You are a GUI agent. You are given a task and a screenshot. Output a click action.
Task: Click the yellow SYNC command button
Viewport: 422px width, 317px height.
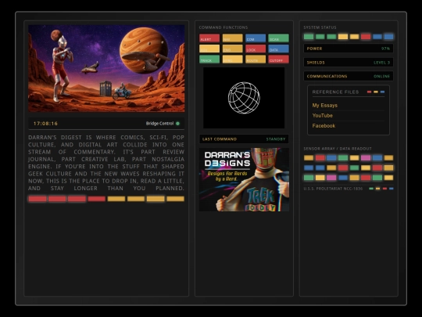(x=233, y=59)
